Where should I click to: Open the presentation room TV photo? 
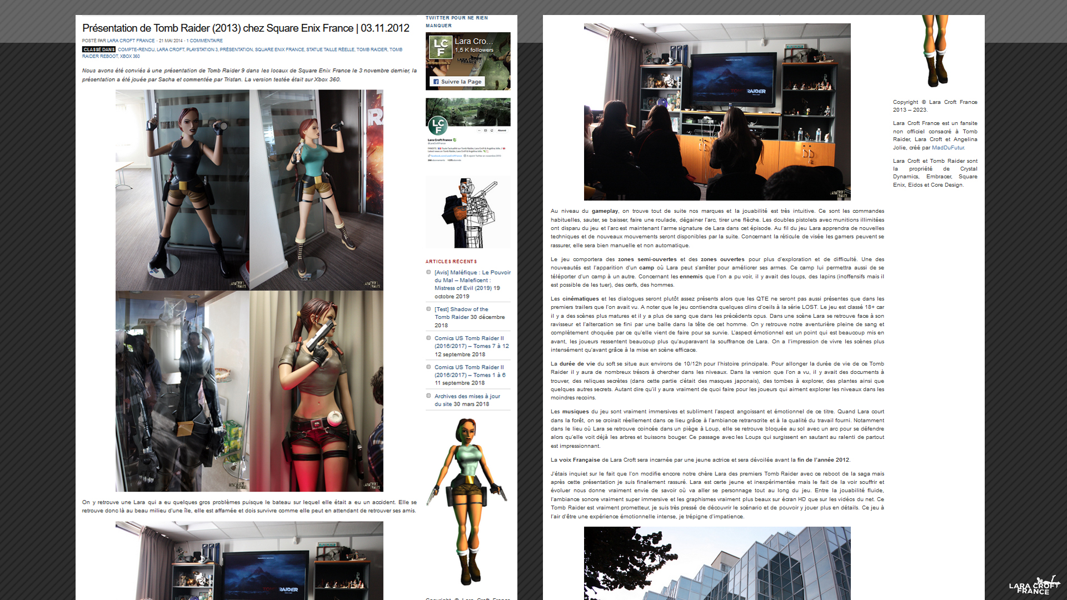coord(717,112)
